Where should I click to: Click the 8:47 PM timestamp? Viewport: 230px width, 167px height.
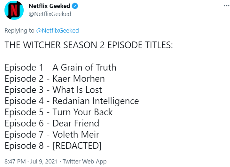pyautogui.click(x=15, y=162)
